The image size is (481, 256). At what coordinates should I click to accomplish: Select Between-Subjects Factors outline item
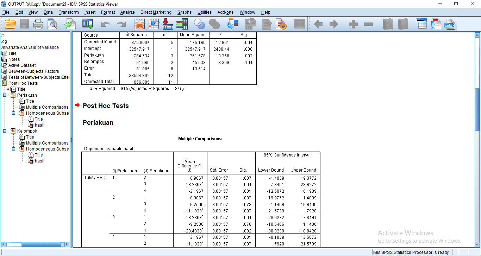[x=34, y=71]
